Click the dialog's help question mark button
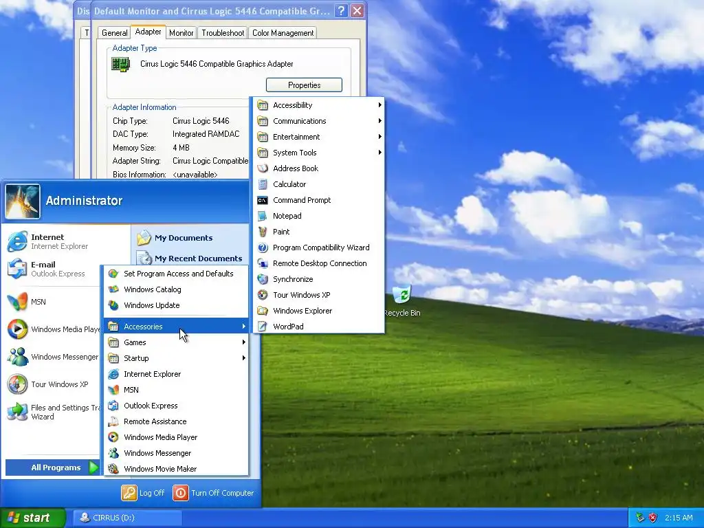 click(x=341, y=11)
